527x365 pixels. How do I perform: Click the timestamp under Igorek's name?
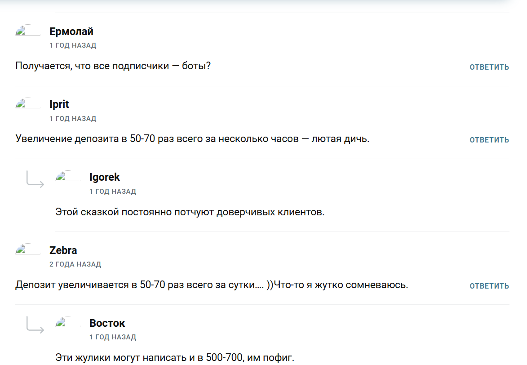(113, 191)
